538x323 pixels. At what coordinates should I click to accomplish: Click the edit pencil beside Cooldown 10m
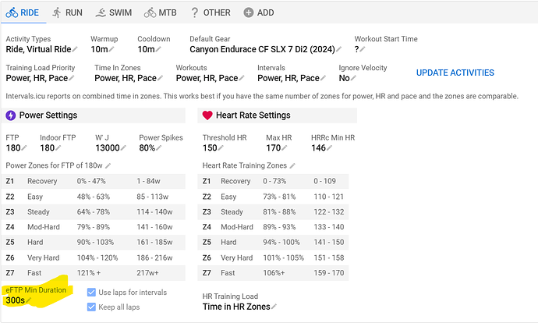(x=158, y=49)
